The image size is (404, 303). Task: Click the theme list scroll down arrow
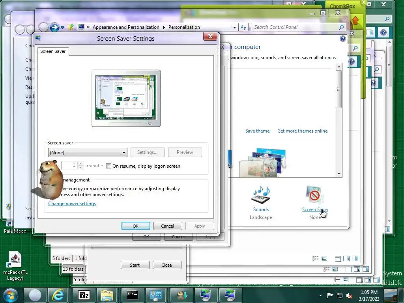click(339, 174)
